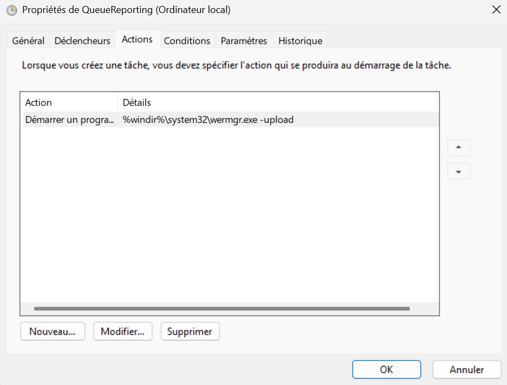Viewport: 507px width, 385px height.
Task: Click the wermgr.exe -upload details text
Action: pos(209,119)
